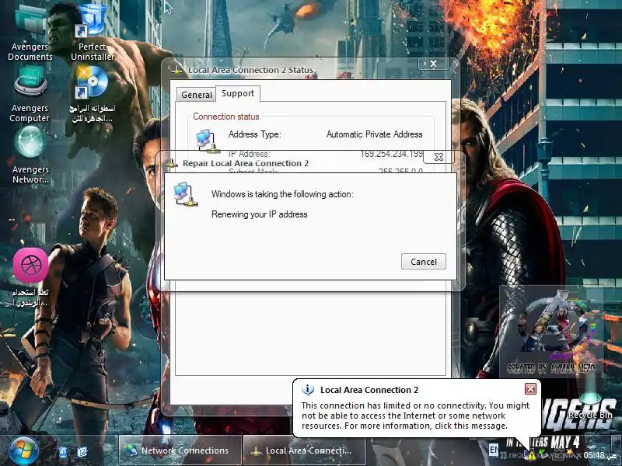The width and height of the screenshot is (622, 466).
Task: Click the 'Renewing your IP address' text
Action: click(x=260, y=214)
